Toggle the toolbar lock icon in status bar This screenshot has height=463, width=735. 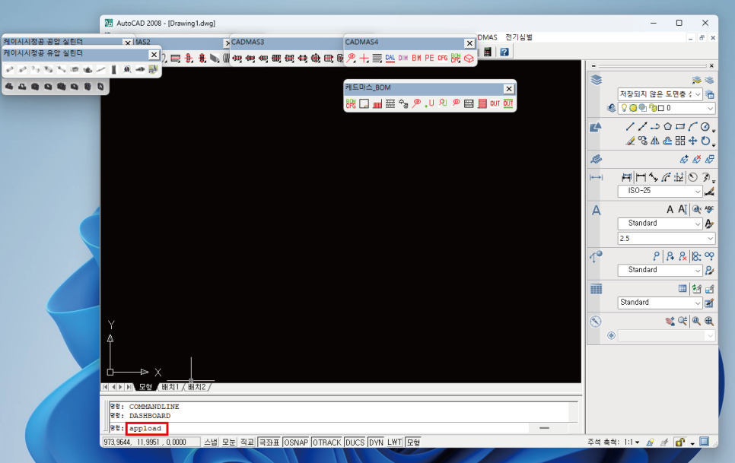coord(679,442)
